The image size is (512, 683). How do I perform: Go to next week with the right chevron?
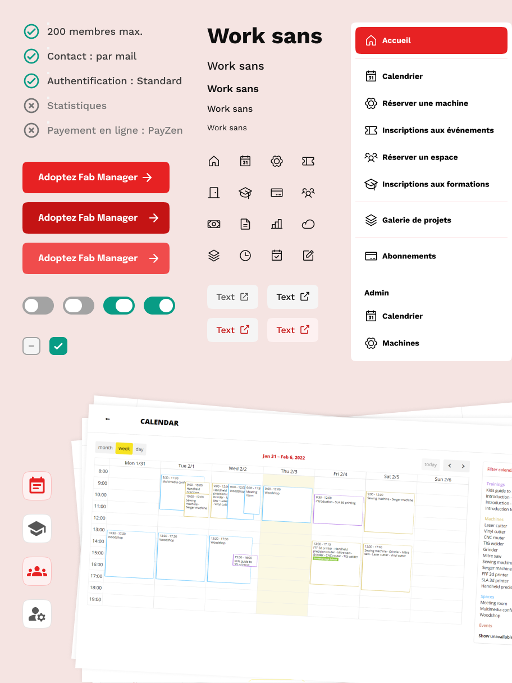(x=463, y=466)
